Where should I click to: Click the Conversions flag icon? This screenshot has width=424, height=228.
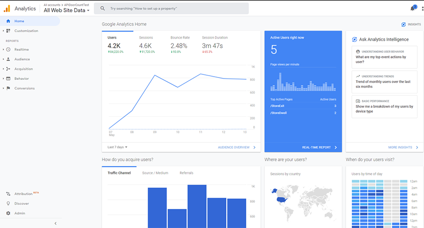pyautogui.click(x=8, y=88)
